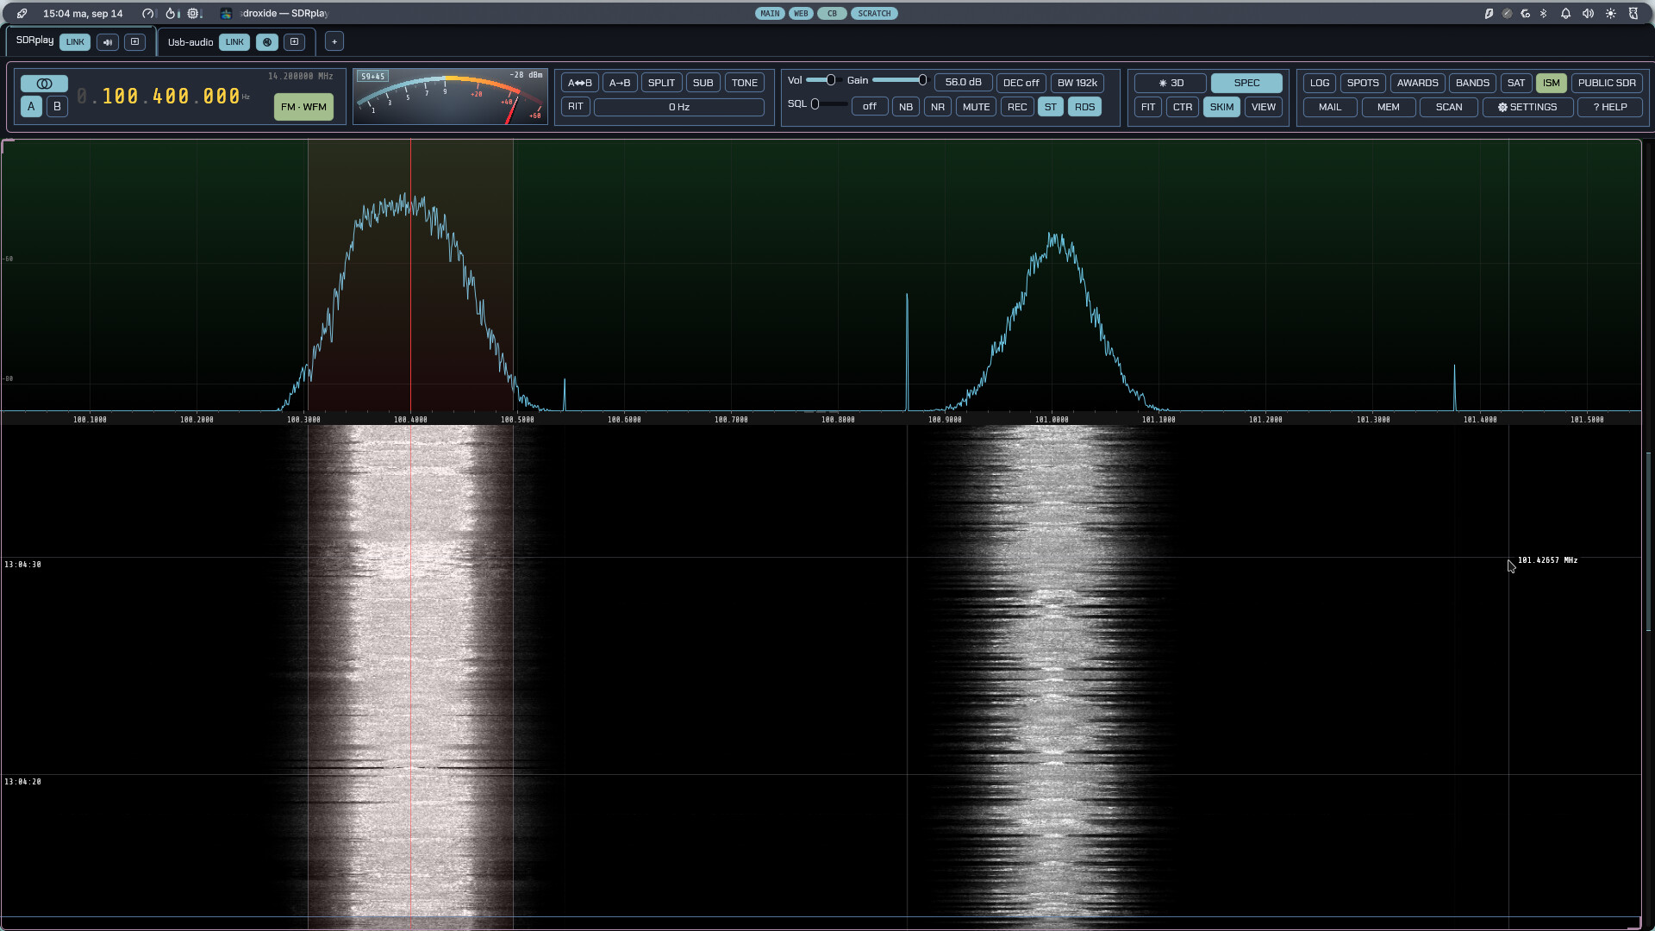Add a new receiver with plus button
The image size is (1655, 931).
(334, 41)
